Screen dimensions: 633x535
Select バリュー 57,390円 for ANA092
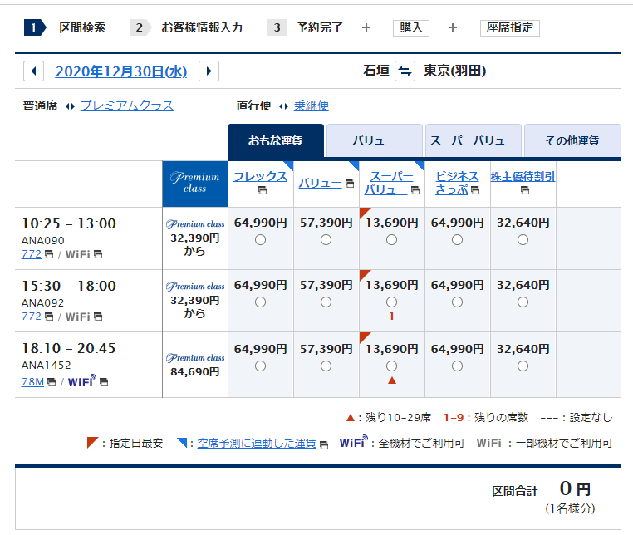[x=326, y=302]
